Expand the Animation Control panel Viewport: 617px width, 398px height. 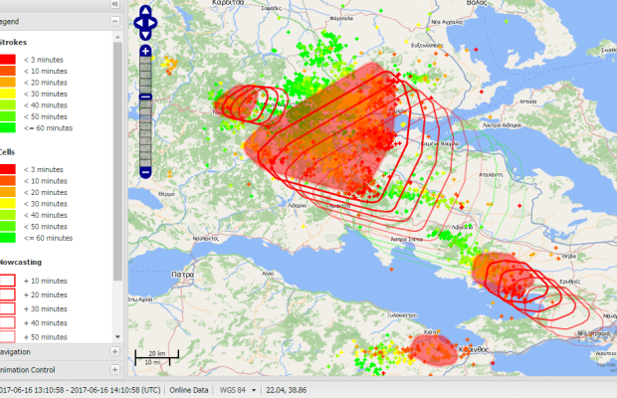pos(114,369)
